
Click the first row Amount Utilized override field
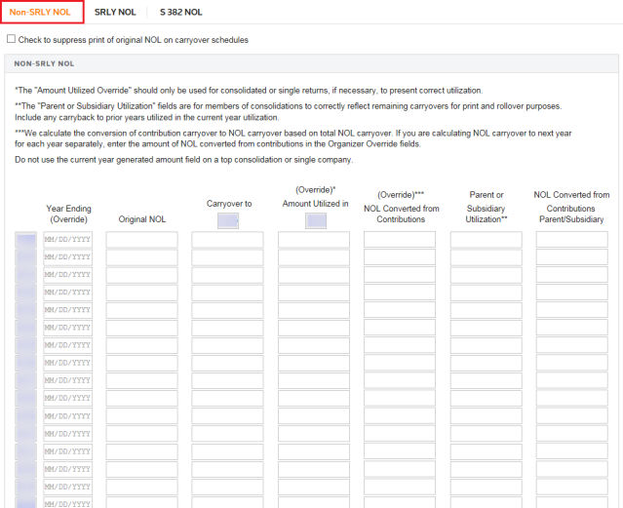click(x=313, y=240)
